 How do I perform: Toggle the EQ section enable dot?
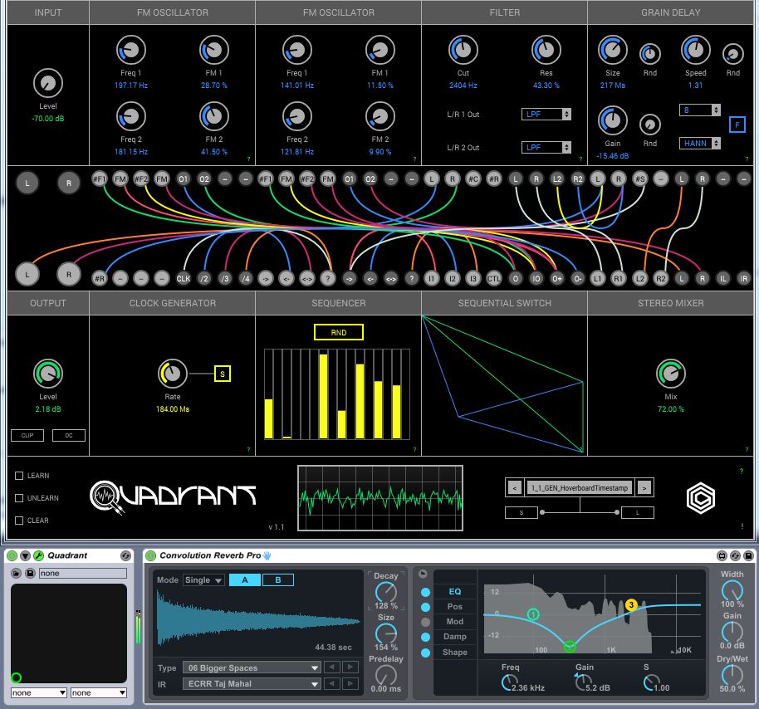[425, 592]
